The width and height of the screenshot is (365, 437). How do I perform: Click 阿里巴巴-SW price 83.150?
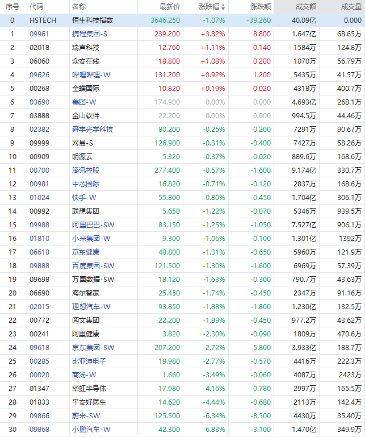[x=169, y=225]
